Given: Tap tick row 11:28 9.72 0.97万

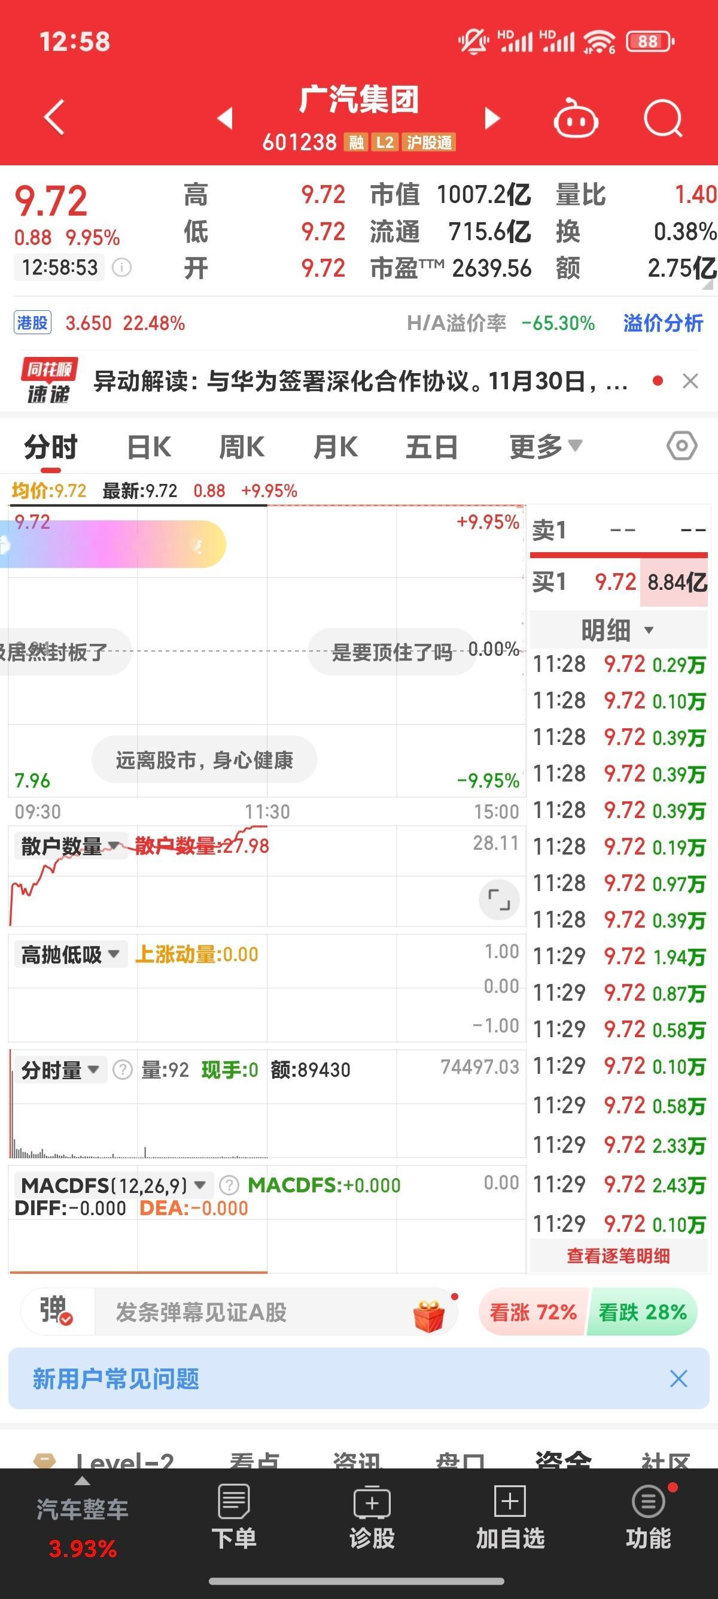Looking at the screenshot, I should [618, 883].
